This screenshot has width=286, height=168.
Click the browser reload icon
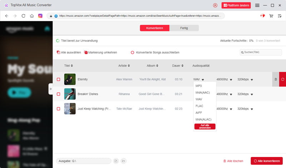(x=24, y=16)
